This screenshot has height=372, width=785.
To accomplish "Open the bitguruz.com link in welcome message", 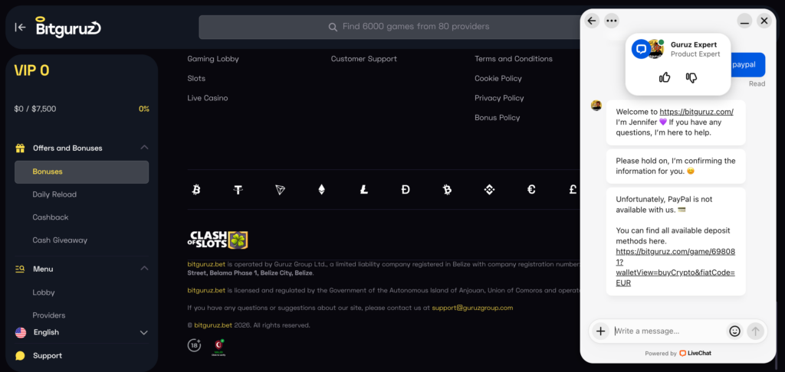I will pyautogui.click(x=696, y=112).
